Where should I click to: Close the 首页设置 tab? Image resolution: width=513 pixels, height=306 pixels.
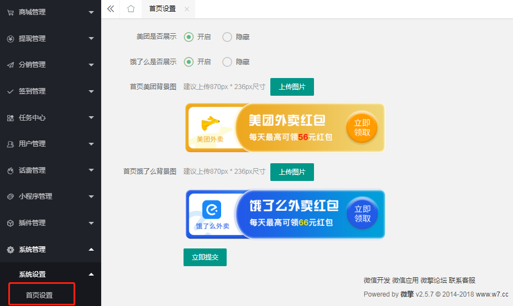[187, 9]
